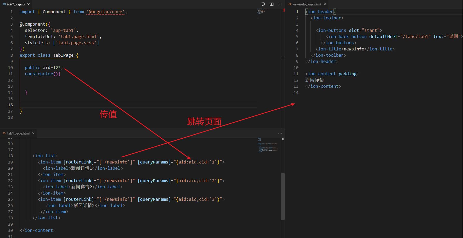Screen dimensions: 463x238
Task: Open more actions menu for tab1.page.ts group
Action: [x=280, y=4]
